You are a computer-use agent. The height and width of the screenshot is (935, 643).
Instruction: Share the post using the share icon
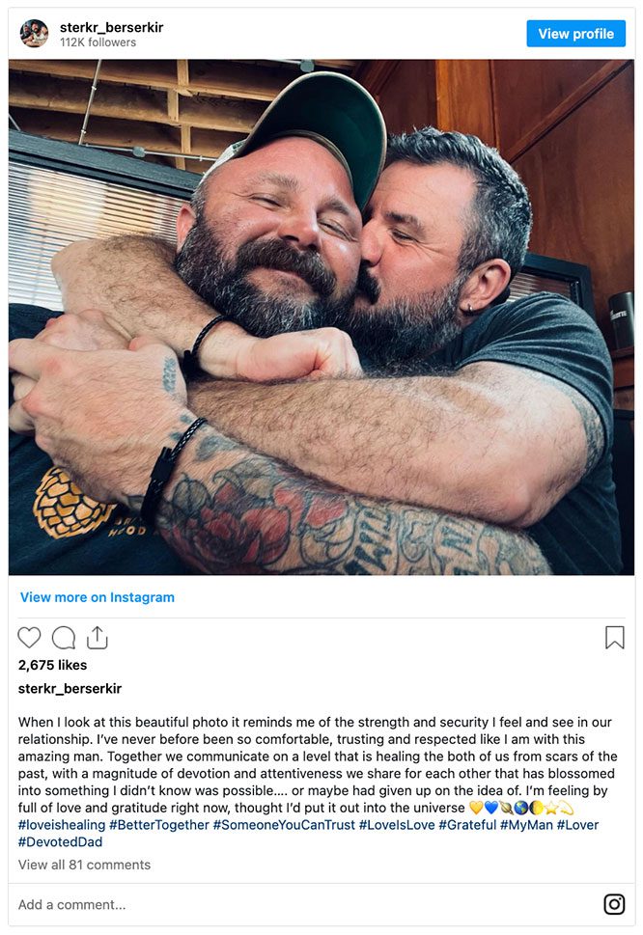coord(98,637)
